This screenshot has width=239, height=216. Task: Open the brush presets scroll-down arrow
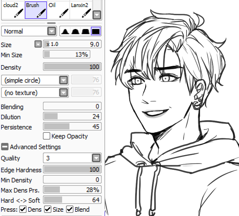coord(97,15)
